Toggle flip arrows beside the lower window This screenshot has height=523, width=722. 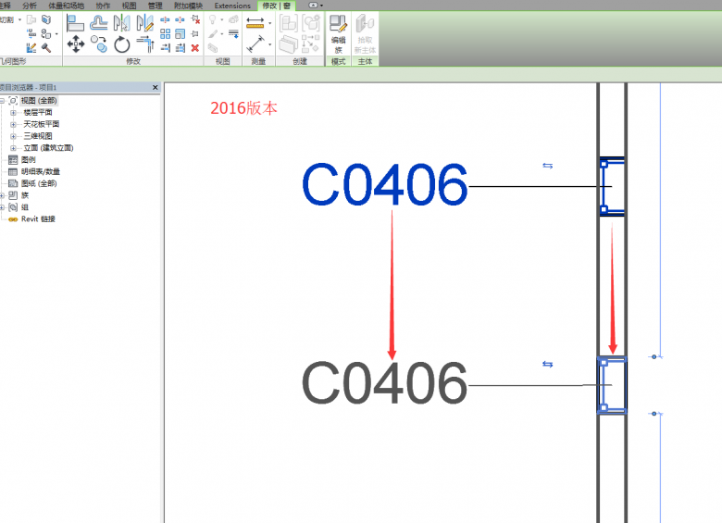click(x=547, y=364)
